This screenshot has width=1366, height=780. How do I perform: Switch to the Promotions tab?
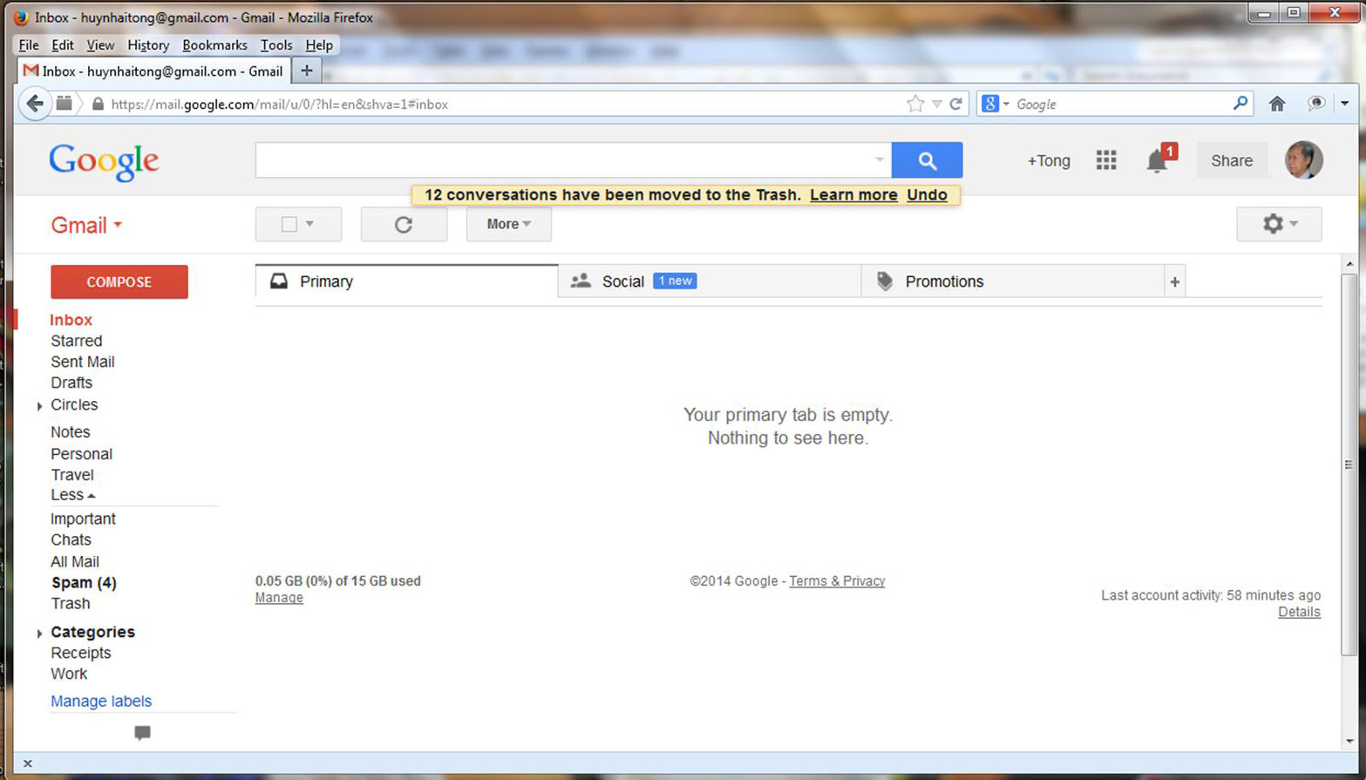(x=1013, y=281)
